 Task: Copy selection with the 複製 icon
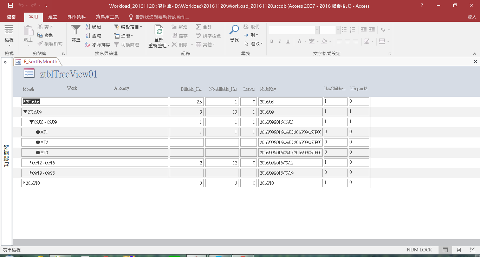tap(46, 35)
